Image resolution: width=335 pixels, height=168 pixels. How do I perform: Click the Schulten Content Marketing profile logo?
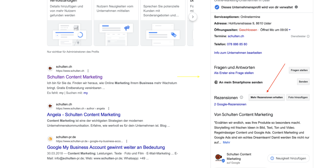(219, 158)
